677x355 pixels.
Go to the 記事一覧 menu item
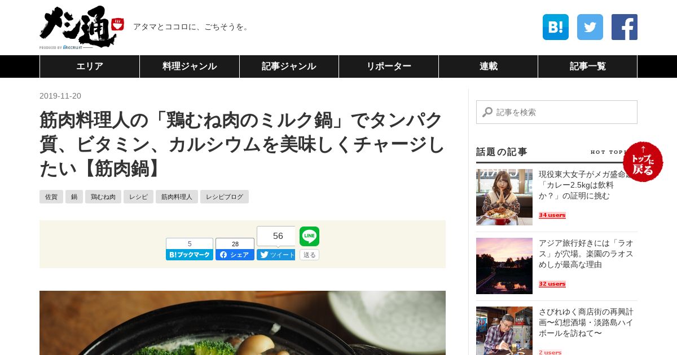[x=587, y=66]
